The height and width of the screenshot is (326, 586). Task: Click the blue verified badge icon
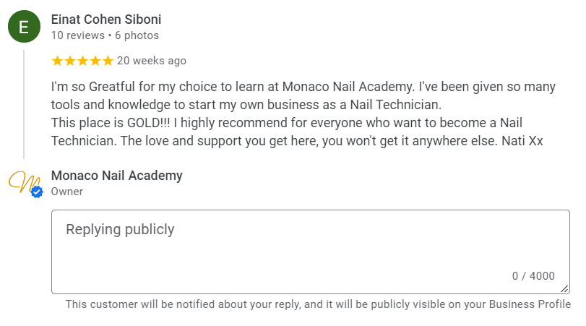(x=37, y=192)
